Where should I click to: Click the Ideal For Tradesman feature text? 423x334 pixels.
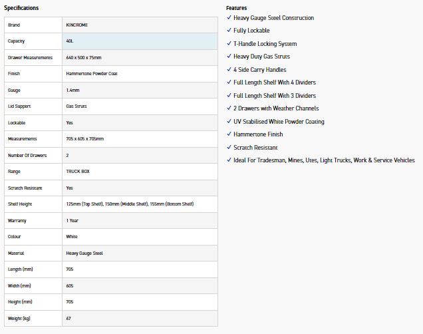[324, 160]
